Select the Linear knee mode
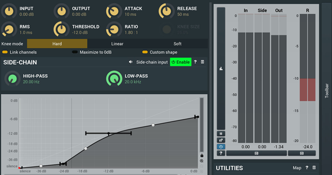Screen dimensions: 332x175 tap(117, 44)
